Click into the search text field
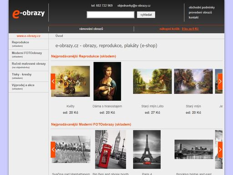 pos(111,15)
